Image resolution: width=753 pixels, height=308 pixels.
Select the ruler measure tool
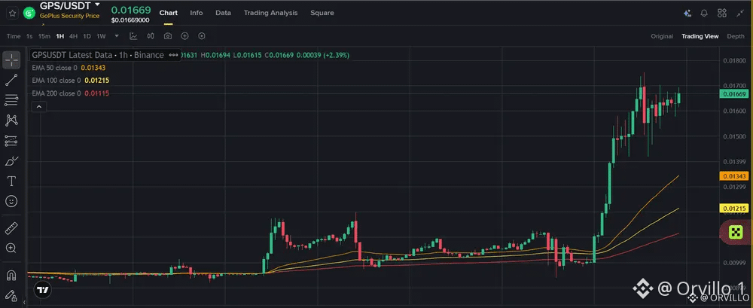[x=11, y=227]
